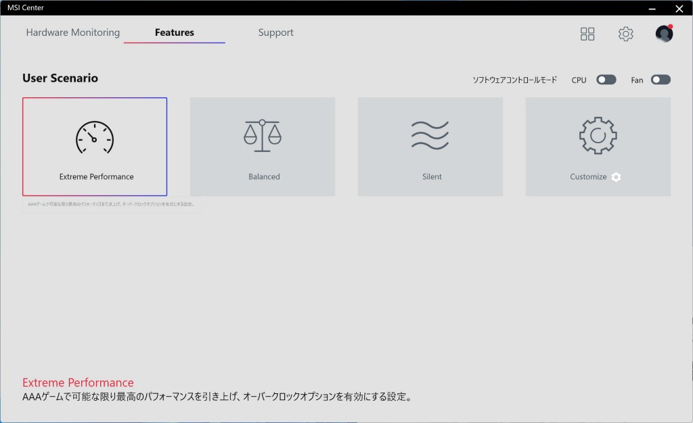This screenshot has height=423, width=693.
Task: Open the small gear beside Customize label
Action: (x=616, y=177)
